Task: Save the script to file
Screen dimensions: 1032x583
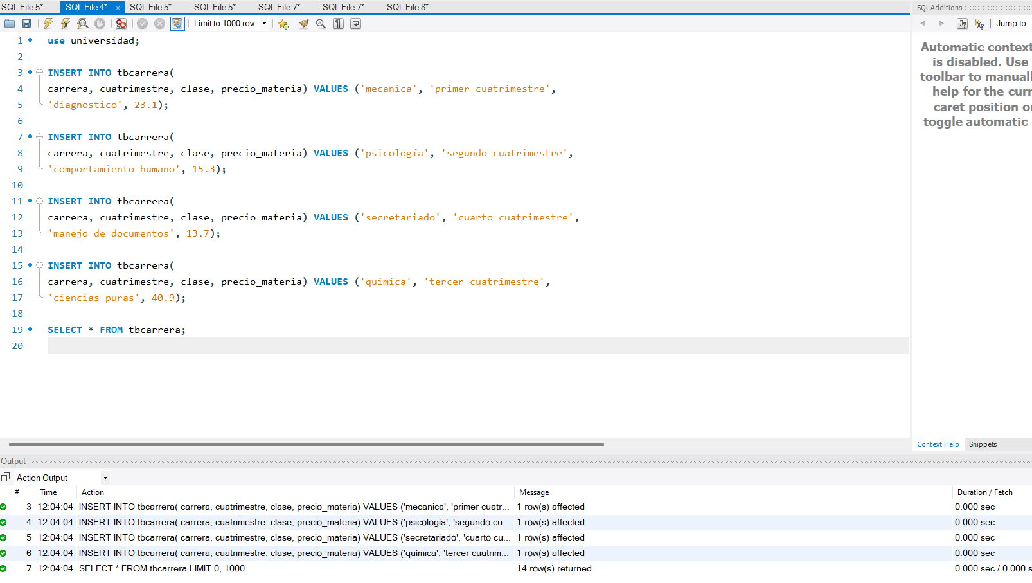Action: [x=26, y=24]
